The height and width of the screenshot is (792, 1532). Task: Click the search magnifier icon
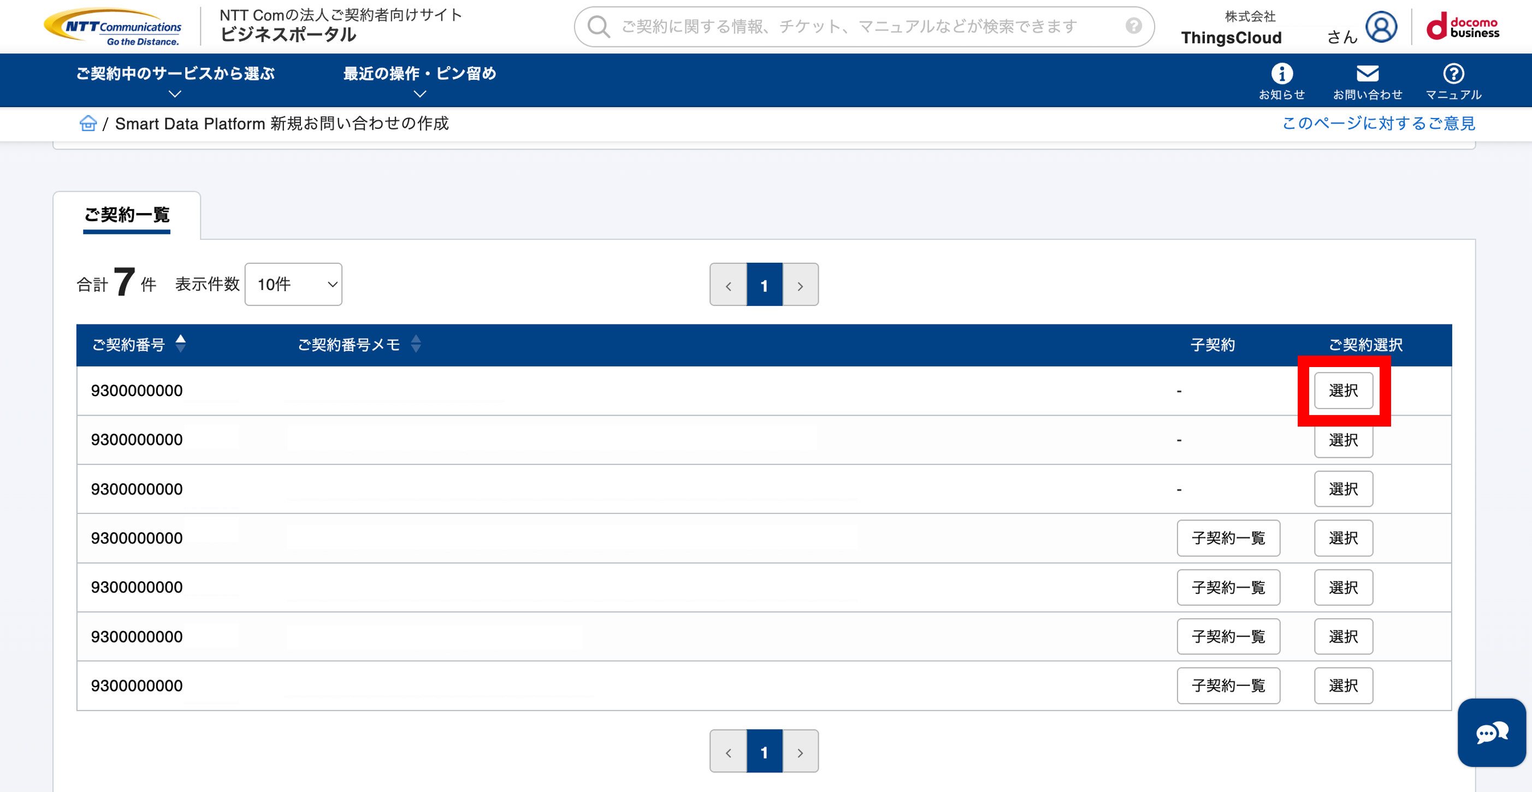click(598, 27)
